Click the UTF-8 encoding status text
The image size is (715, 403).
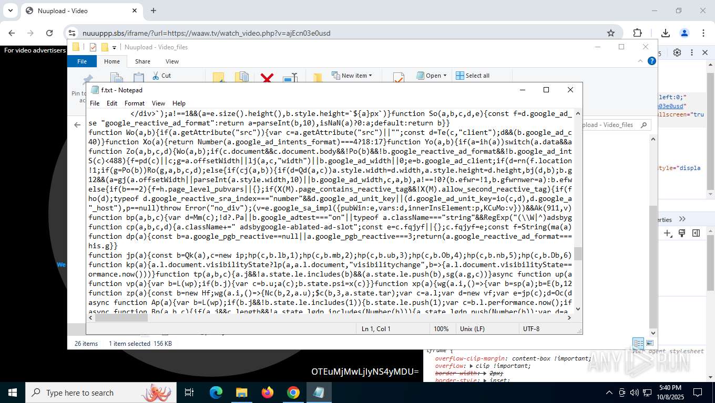[x=531, y=328]
